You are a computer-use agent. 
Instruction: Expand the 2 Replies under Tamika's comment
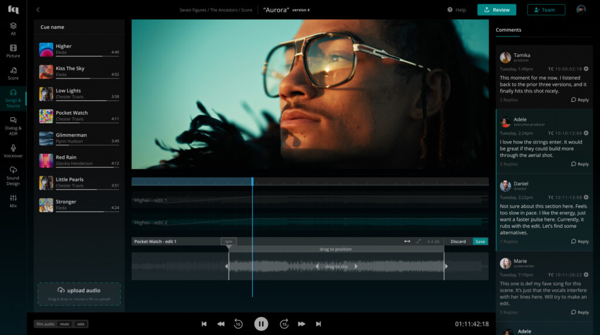[509, 100]
